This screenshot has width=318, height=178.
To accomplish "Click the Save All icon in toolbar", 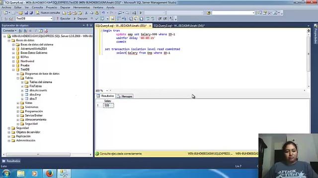I will click(x=31, y=13).
